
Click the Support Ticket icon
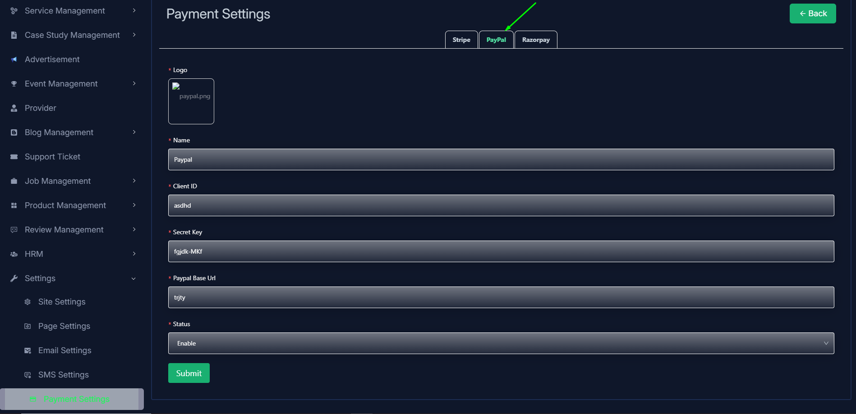pyautogui.click(x=14, y=157)
